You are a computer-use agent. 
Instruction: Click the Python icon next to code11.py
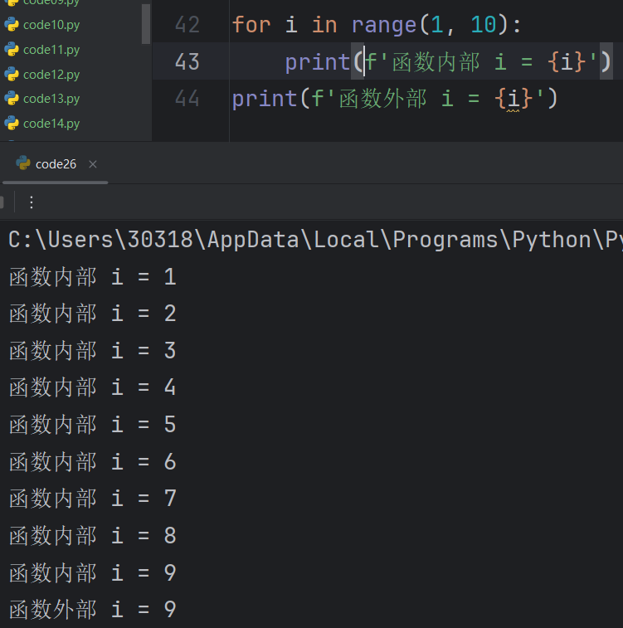click(x=12, y=49)
